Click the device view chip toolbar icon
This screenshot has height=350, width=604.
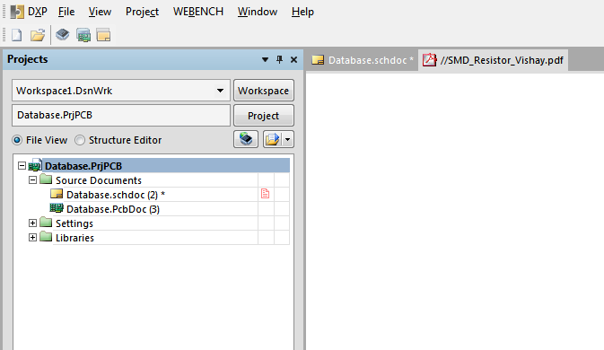click(63, 35)
